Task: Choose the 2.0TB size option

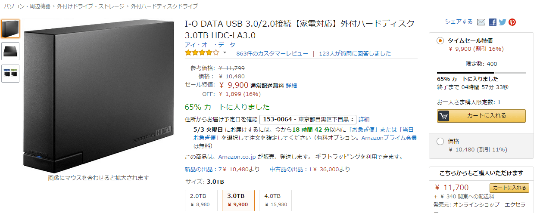Action: click(201, 200)
